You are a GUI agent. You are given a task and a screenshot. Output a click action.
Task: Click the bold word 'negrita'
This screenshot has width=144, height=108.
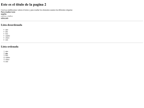4,14
